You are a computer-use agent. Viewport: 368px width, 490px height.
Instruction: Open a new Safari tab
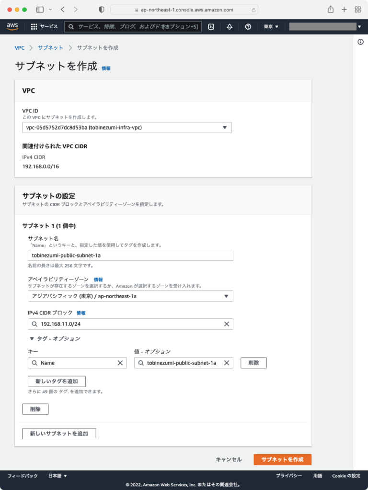click(344, 10)
